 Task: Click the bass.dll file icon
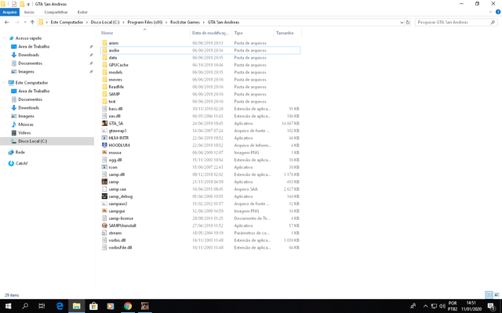pos(104,109)
